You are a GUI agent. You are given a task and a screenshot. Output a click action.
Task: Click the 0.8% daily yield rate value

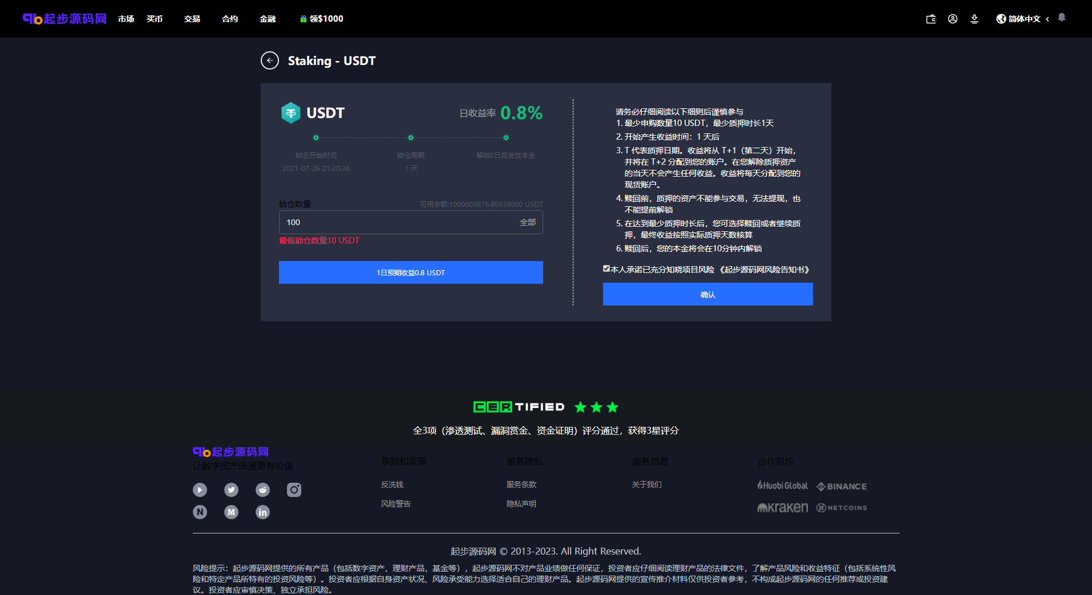(x=521, y=113)
